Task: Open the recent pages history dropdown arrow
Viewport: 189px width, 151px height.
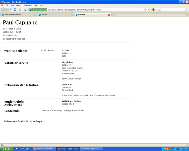Action: pos(10,10)
